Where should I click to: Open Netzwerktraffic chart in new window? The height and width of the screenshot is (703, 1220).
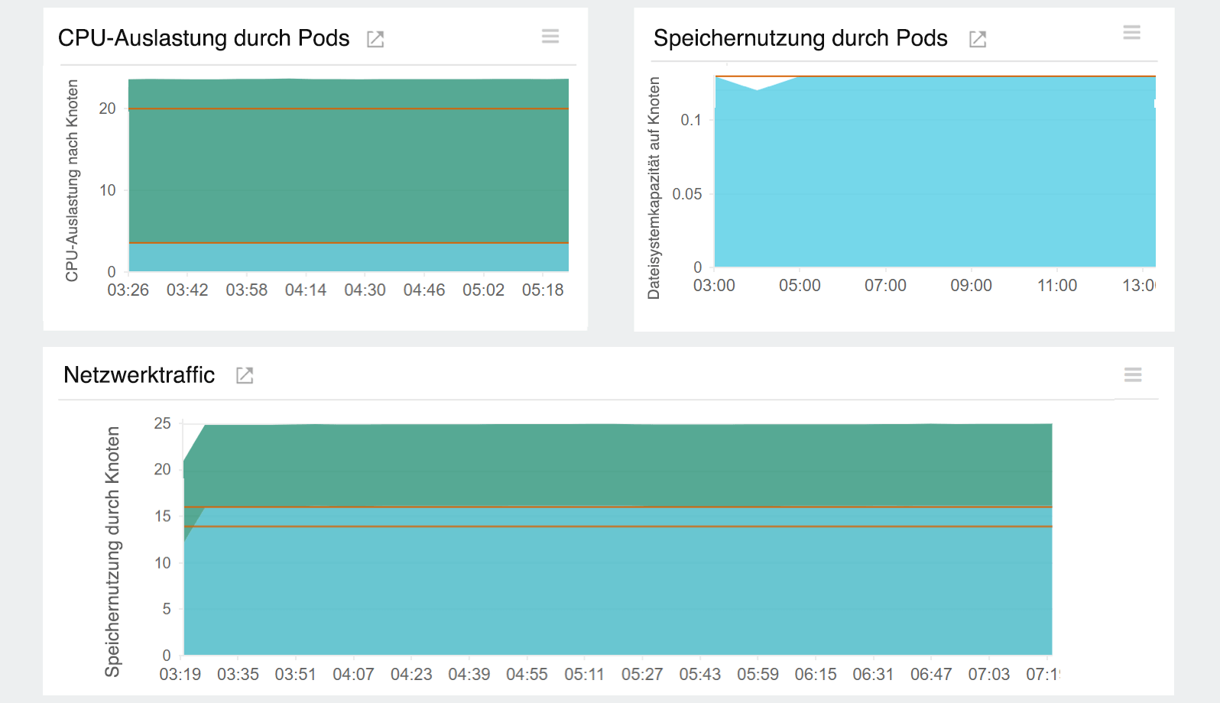[244, 375]
